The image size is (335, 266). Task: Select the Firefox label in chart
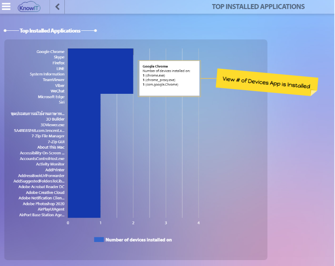[x=58, y=63]
